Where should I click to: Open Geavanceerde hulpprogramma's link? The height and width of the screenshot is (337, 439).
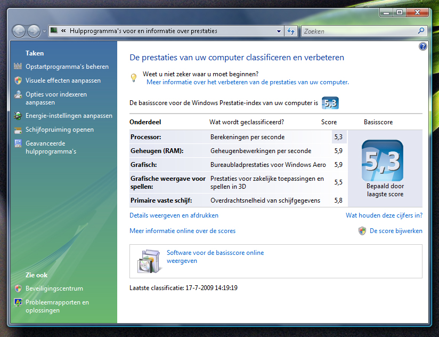(51, 147)
